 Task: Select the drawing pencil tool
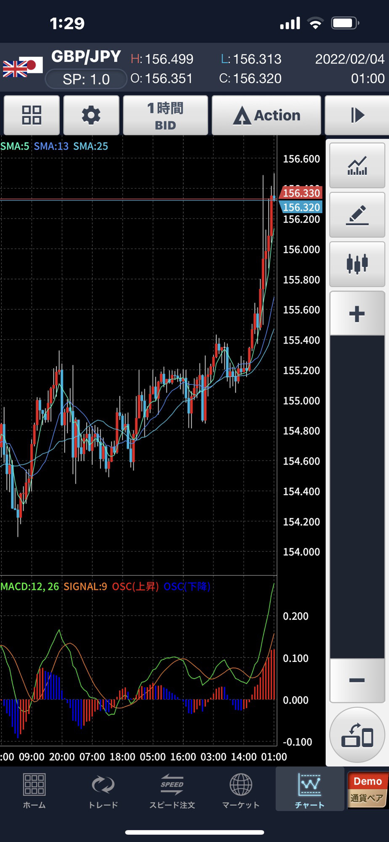point(357,215)
